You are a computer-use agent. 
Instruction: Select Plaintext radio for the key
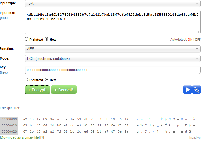tap(26, 80)
